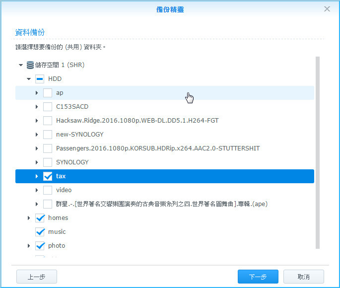The width and height of the screenshot is (340, 288).
Task: Select the Hacksaw.Ridge.2016 folder row
Action: [x=137, y=121]
